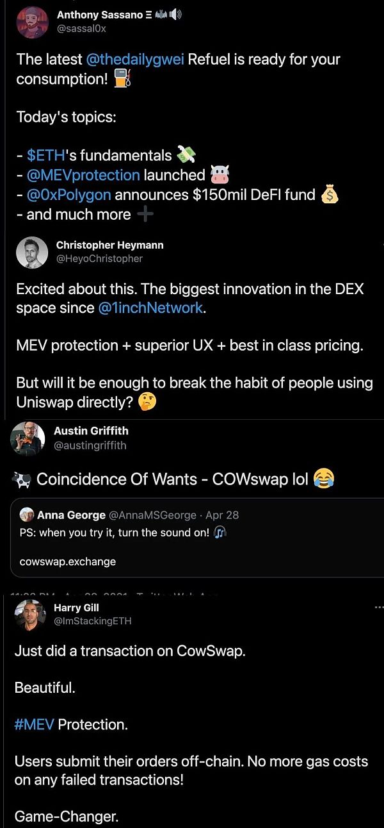Open the more options ellipsis on Harry Gill's tweet
This screenshot has width=384, height=828.
(x=379, y=606)
